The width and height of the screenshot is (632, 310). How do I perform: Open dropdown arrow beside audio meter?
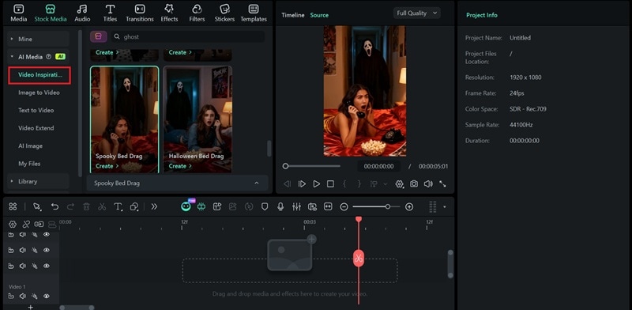click(x=445, y=206)
